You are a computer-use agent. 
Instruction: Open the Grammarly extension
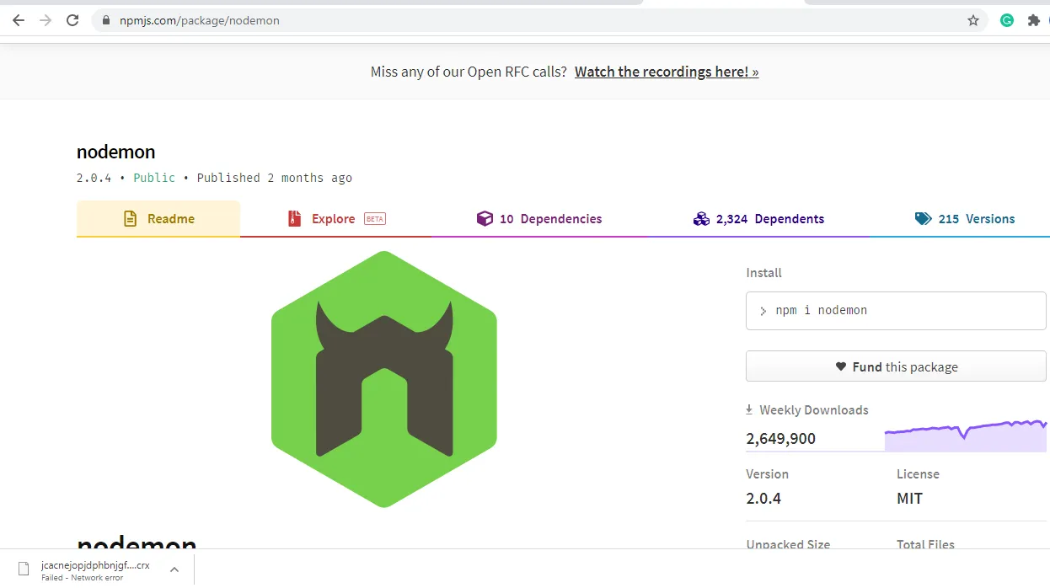pyautogui.click(x=1007, y=20)
